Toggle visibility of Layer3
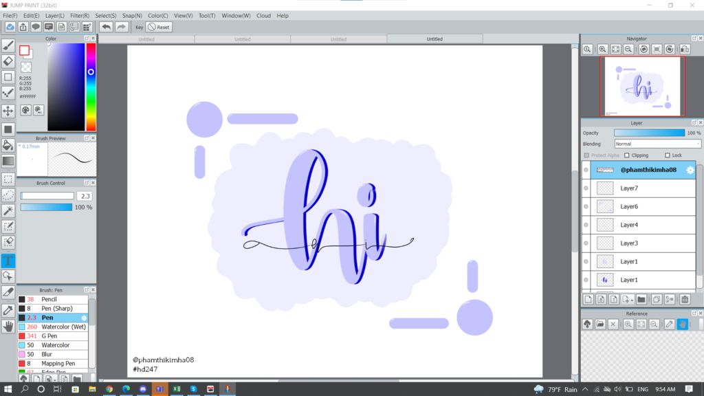 586,243
